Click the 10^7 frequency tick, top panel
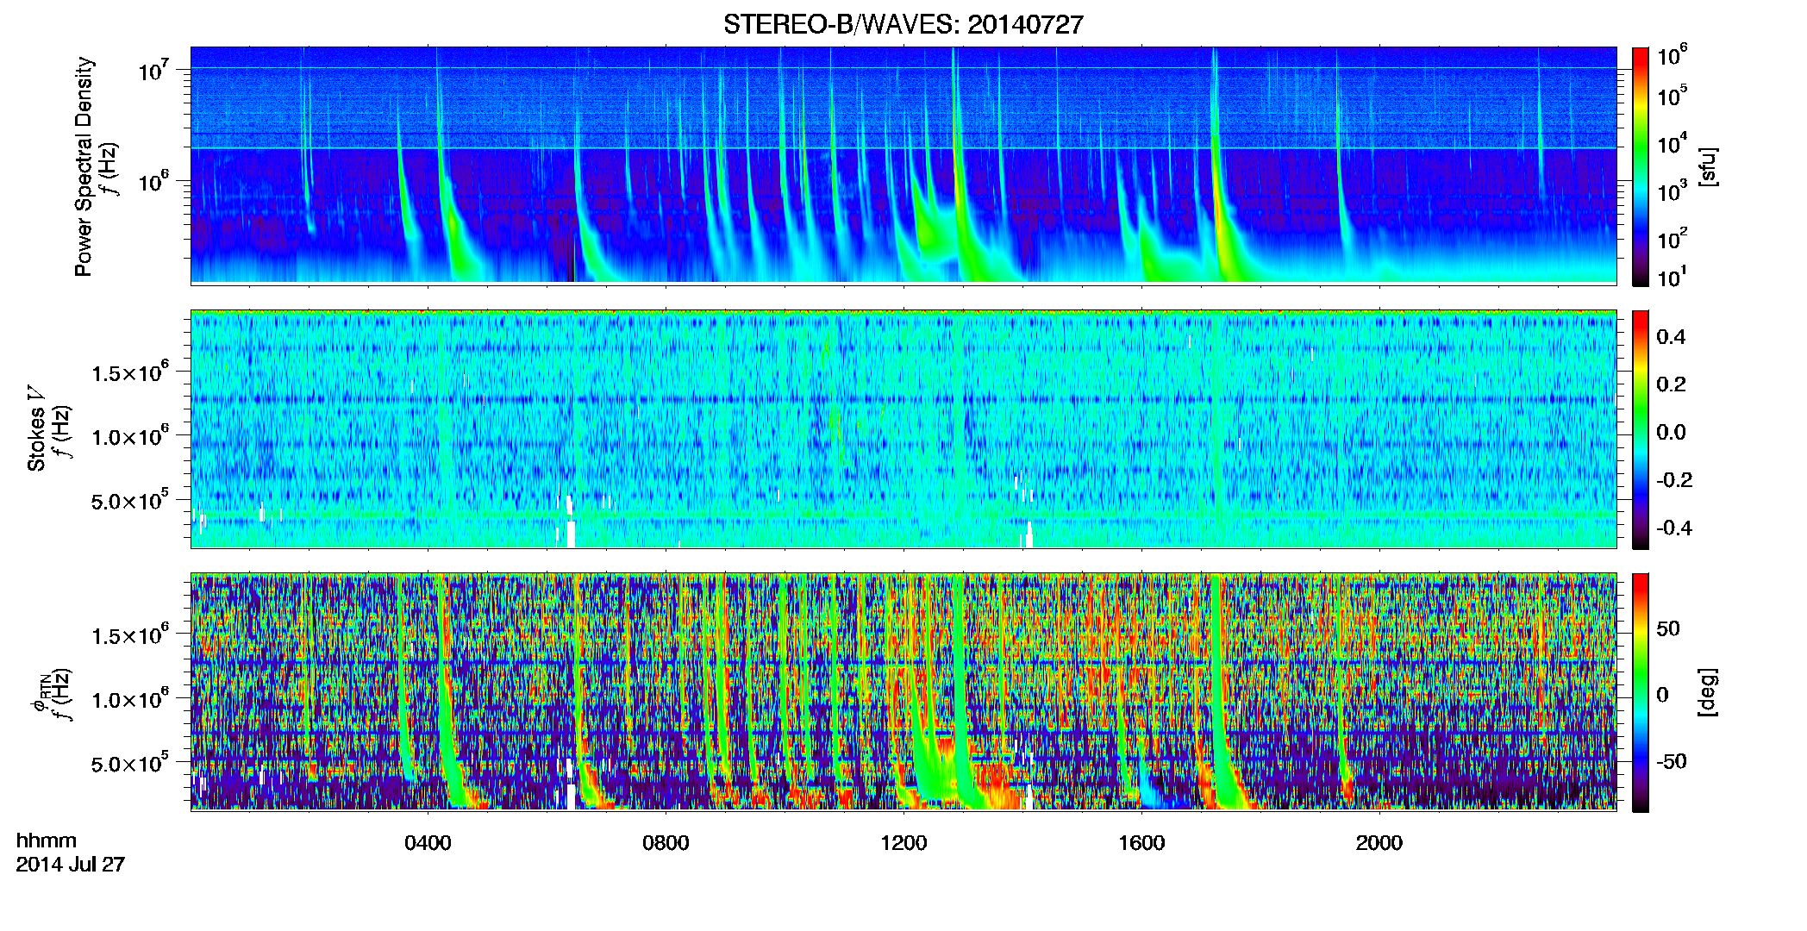1807x931 pixels. click(x=153, y=71)
